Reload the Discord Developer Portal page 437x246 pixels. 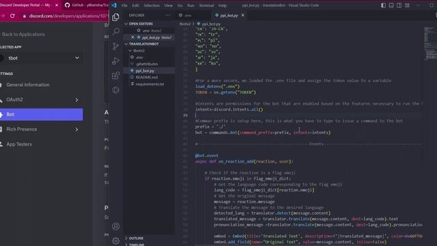pyautogui.click(x=12, y=16)
